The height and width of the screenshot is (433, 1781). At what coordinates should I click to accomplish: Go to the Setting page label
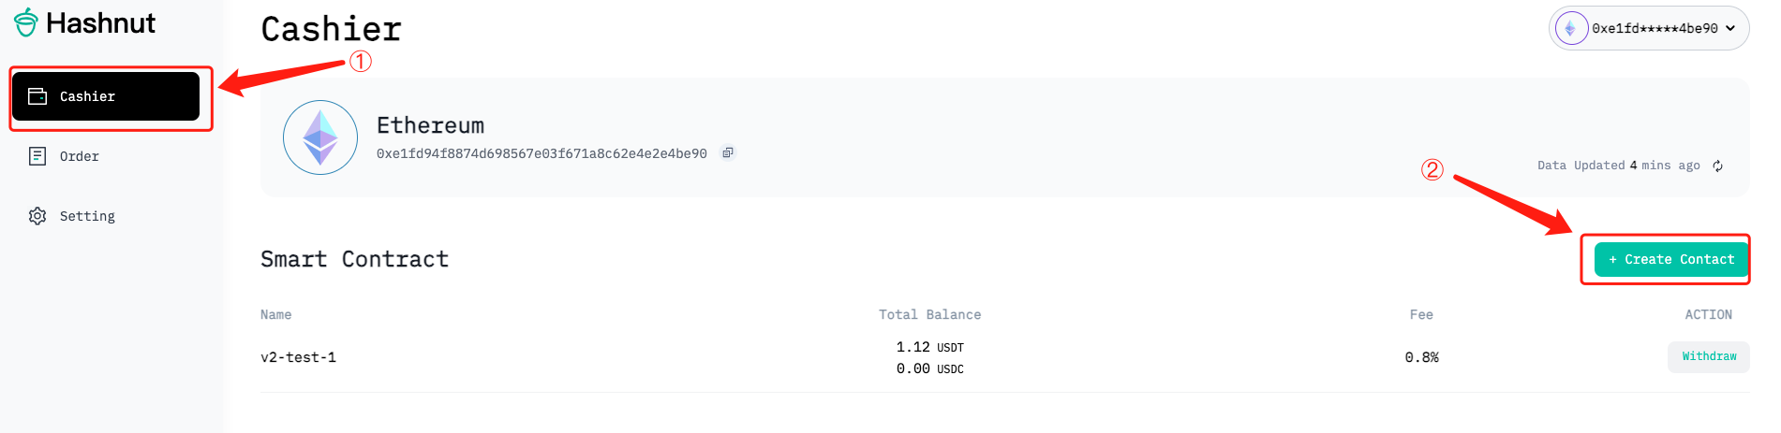pos(87,216)
